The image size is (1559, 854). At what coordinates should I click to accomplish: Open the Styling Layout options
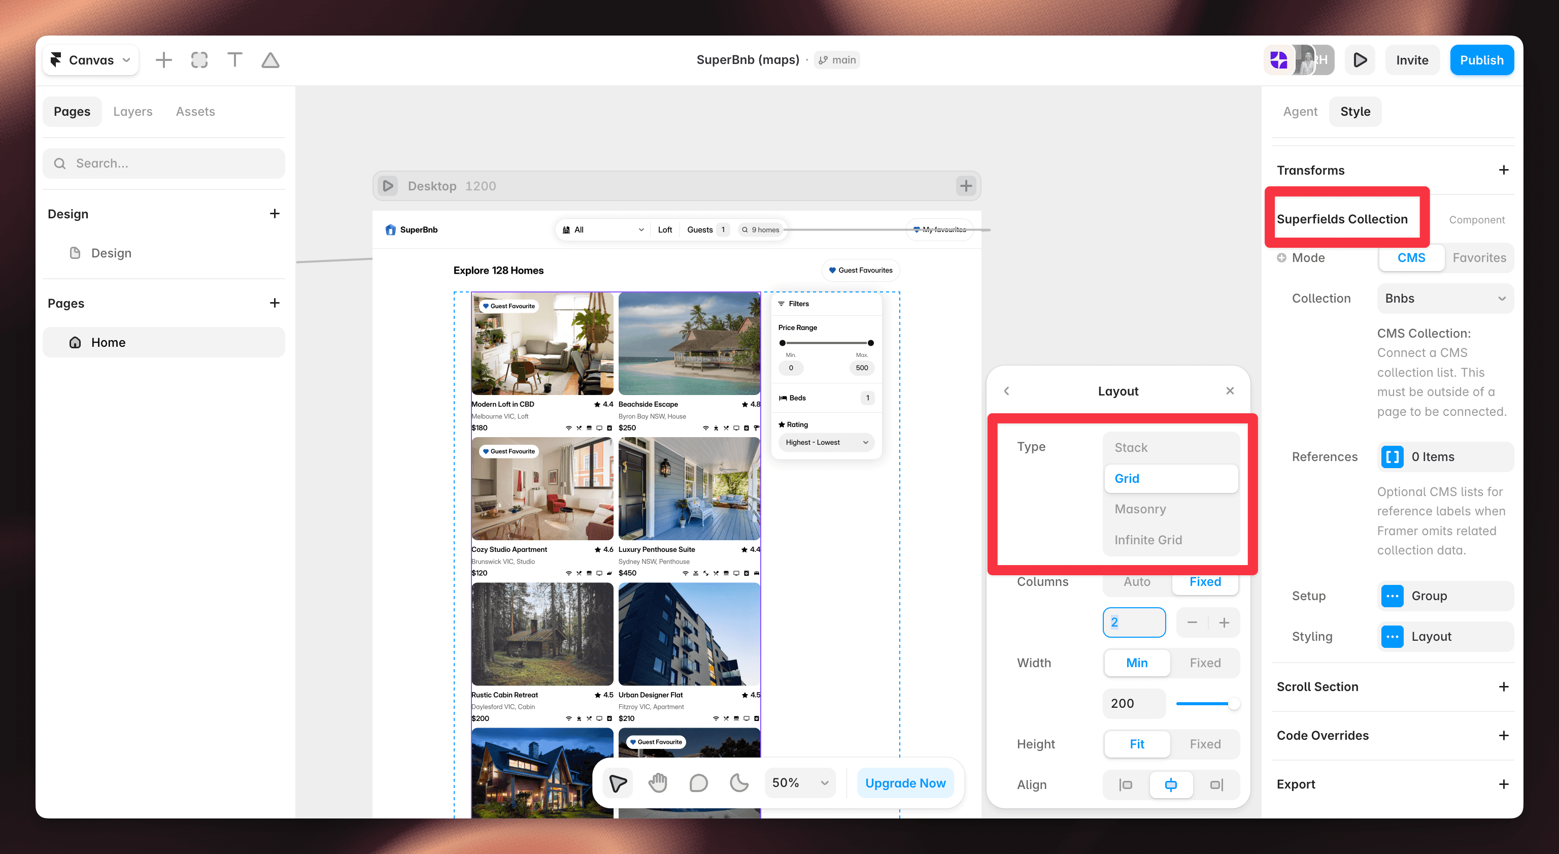pyautogui.click(x=1445, y=637)
